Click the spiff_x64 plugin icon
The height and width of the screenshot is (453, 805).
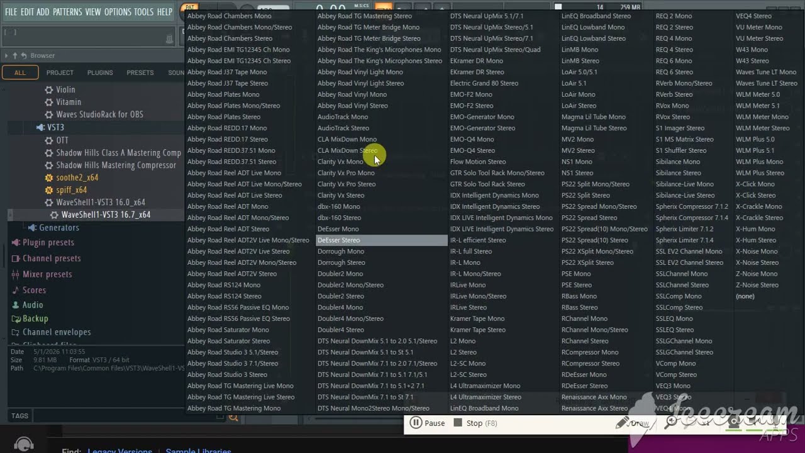point(48,190)
